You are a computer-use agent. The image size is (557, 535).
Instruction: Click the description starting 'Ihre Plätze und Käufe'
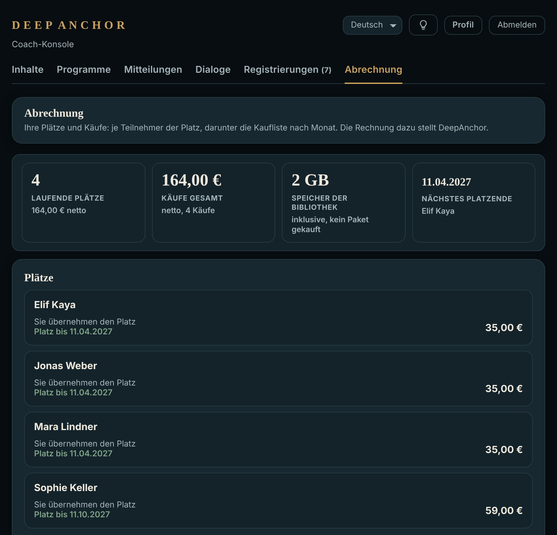click(256, 128)
